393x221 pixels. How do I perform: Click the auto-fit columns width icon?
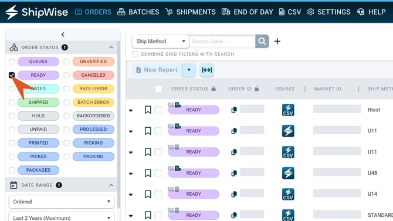click(207, 70)
